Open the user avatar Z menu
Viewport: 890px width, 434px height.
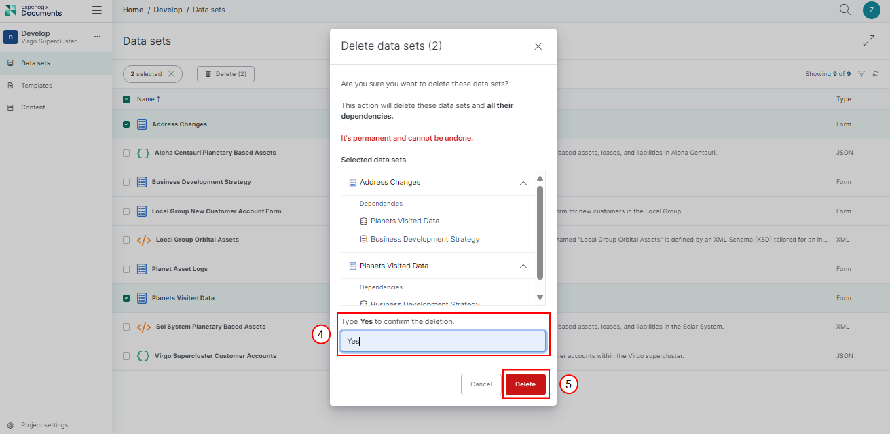871,10
